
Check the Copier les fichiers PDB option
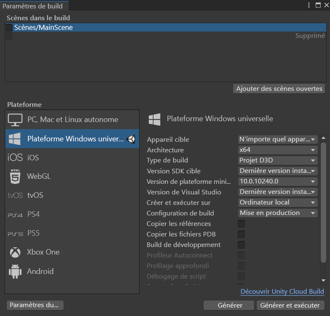coord(241,234)
